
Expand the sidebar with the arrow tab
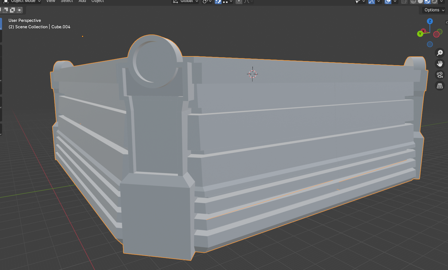(446, 22)
